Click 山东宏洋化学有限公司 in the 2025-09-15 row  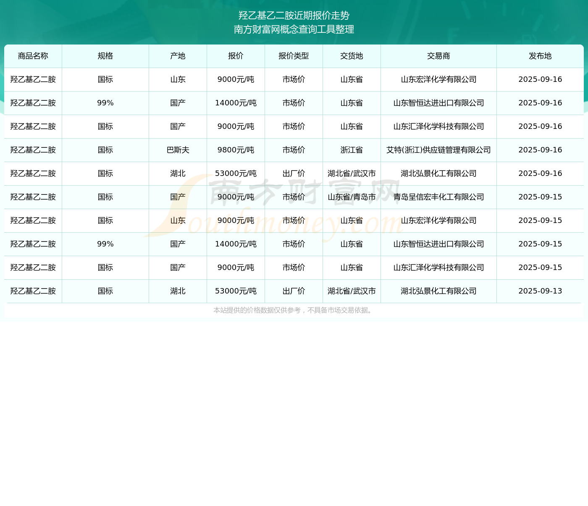pos(439,220)
